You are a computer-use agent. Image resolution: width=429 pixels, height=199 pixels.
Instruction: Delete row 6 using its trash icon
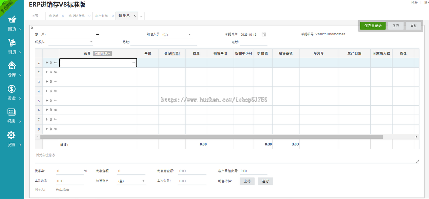(x=51, y=110)
